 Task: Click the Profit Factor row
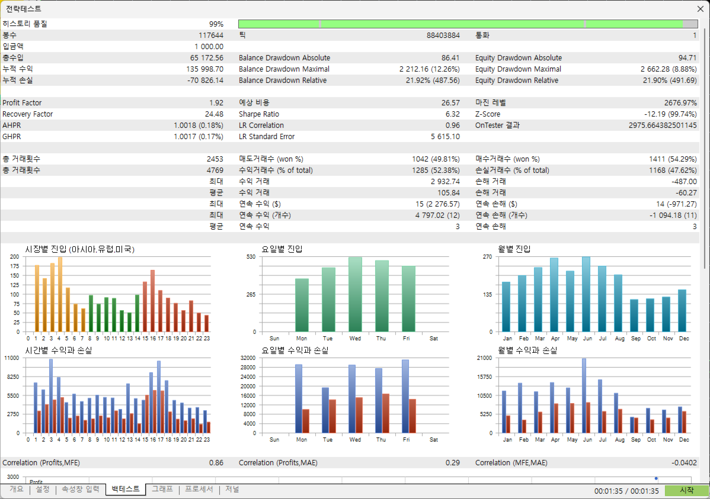pyautogui.click(x=113, y=102)
